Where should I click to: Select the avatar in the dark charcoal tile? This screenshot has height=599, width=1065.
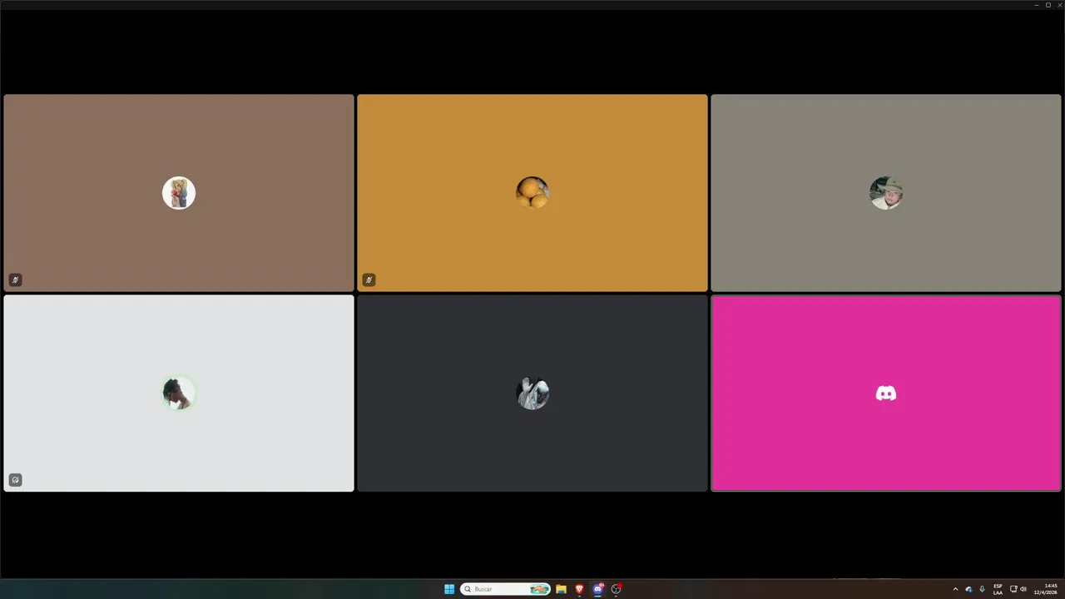click(532, 393)
